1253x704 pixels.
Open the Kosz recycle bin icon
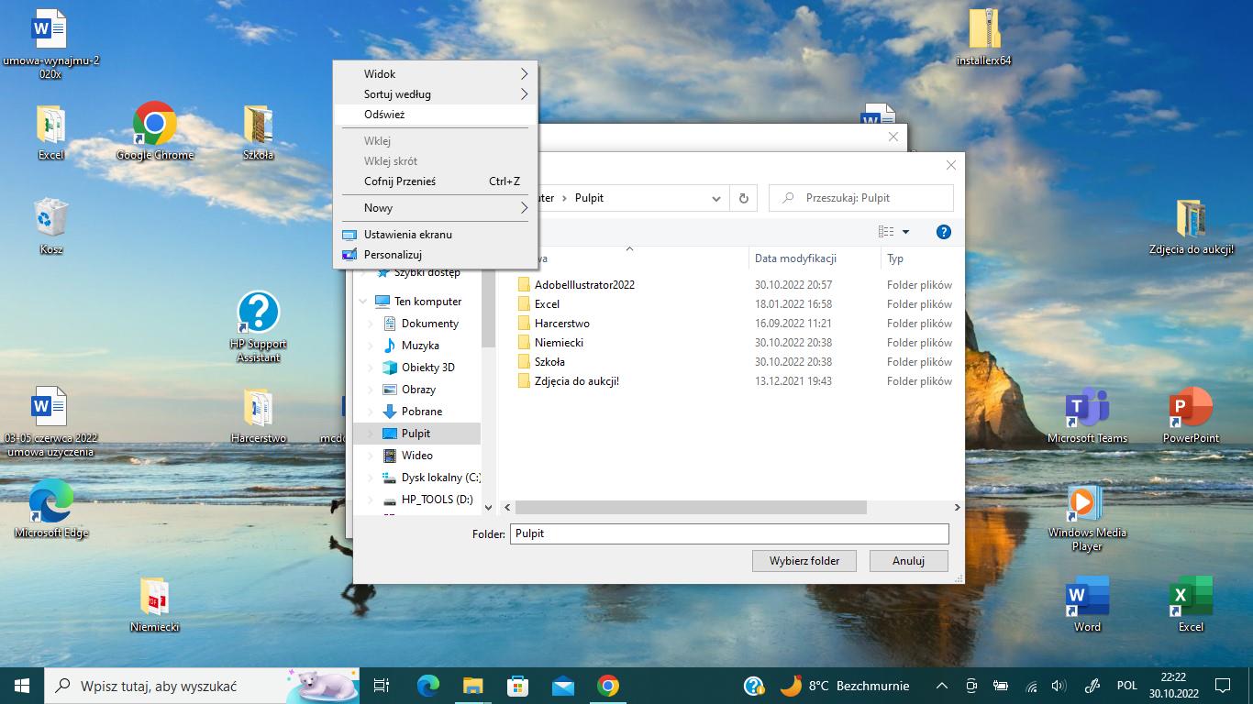(50, 218)
